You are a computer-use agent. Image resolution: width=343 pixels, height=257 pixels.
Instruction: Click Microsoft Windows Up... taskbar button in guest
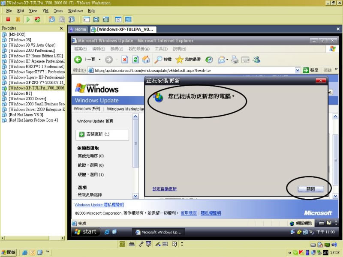pos(158,232)
